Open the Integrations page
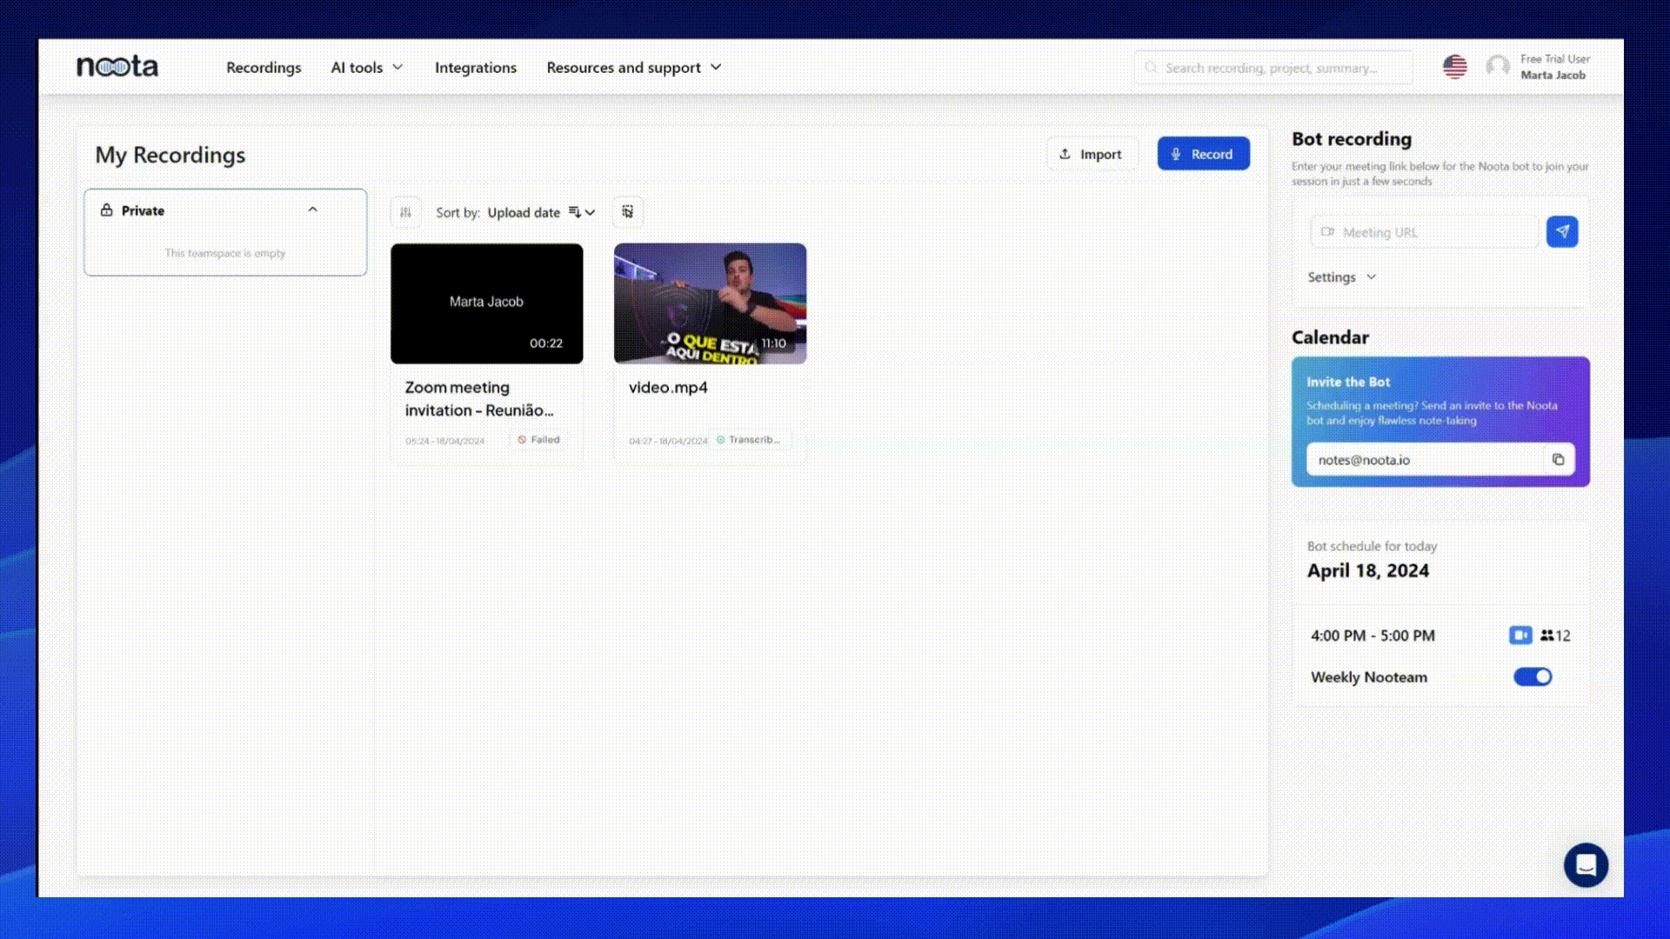This screenshot has width=1670, height=939. 475,67
